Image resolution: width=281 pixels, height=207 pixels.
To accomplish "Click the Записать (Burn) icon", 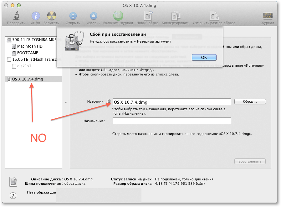I will 51,16.
